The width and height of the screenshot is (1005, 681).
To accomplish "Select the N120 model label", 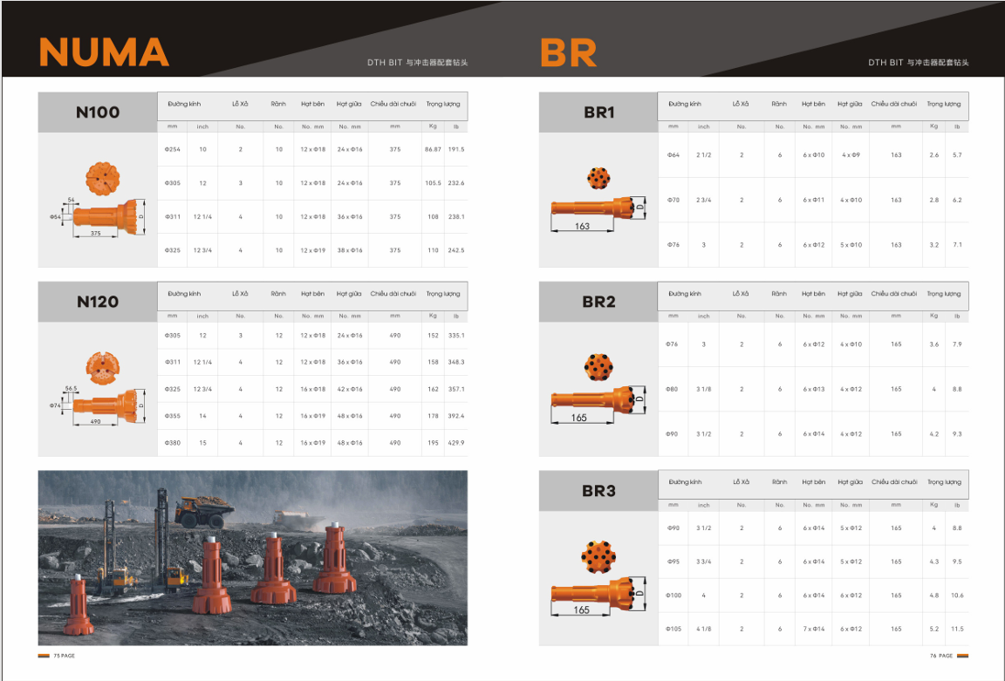I will 98,302.
